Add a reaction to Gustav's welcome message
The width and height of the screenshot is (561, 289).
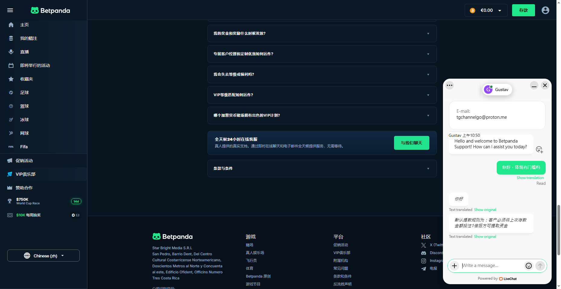click(539, 149)
